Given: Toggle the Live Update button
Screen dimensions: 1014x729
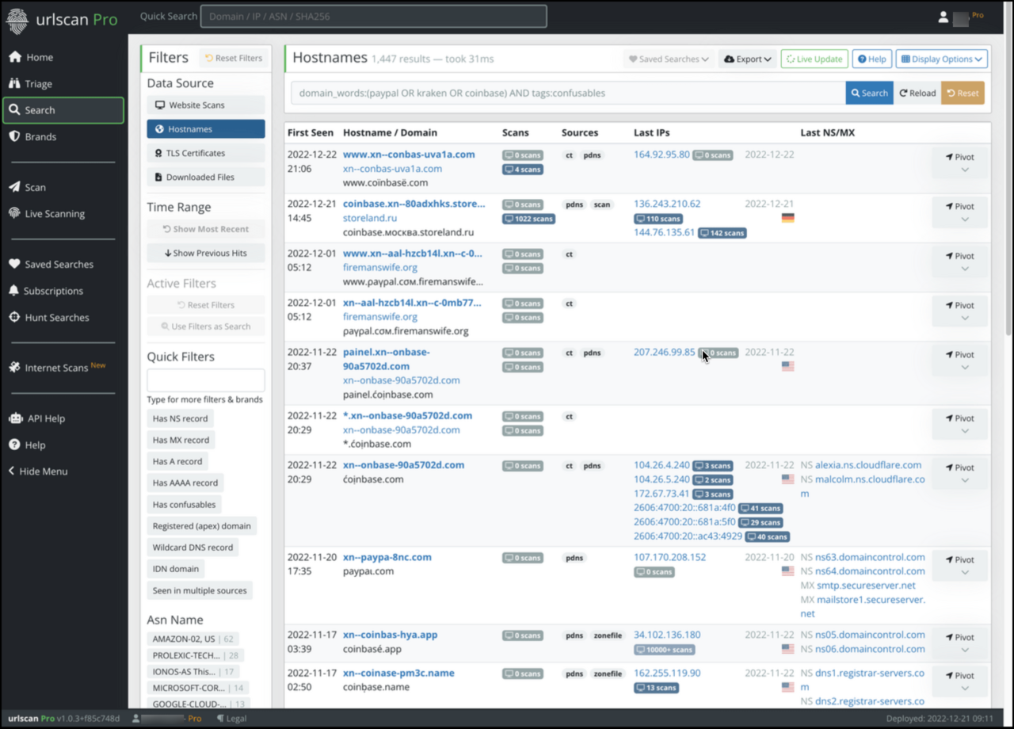Looking at the screenshot, I should [x=814, y=59].
